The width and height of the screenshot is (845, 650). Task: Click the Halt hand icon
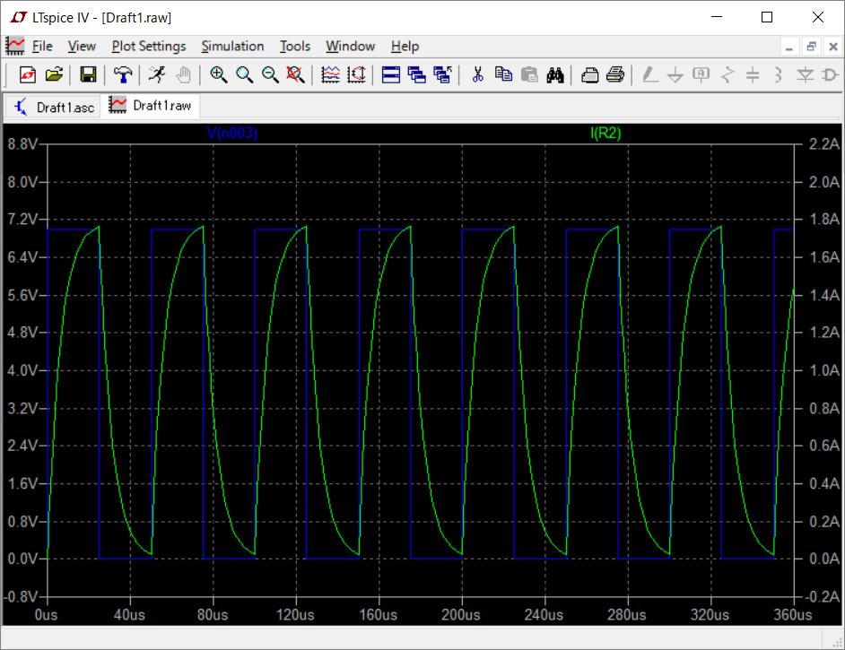[183, 74]
